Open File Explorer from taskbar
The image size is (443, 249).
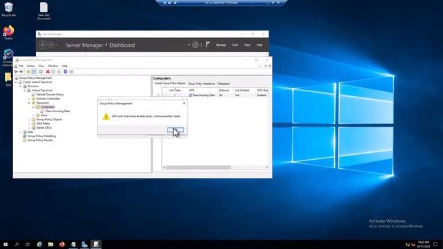pyautogui.click(x=51, y=244)
